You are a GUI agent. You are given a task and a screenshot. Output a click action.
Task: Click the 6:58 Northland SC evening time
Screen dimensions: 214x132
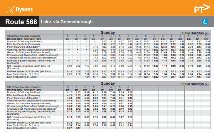pos(104,93)
